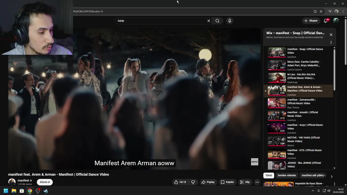
Task: Save video with Kaydet
Action: point(227,182)
